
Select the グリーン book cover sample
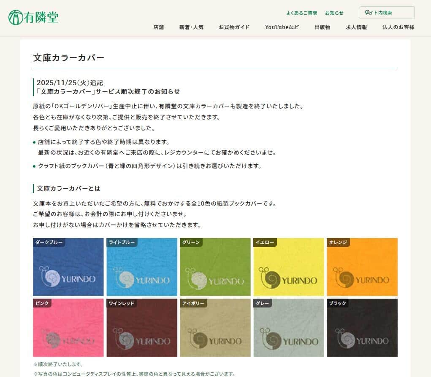pos(215,266)
